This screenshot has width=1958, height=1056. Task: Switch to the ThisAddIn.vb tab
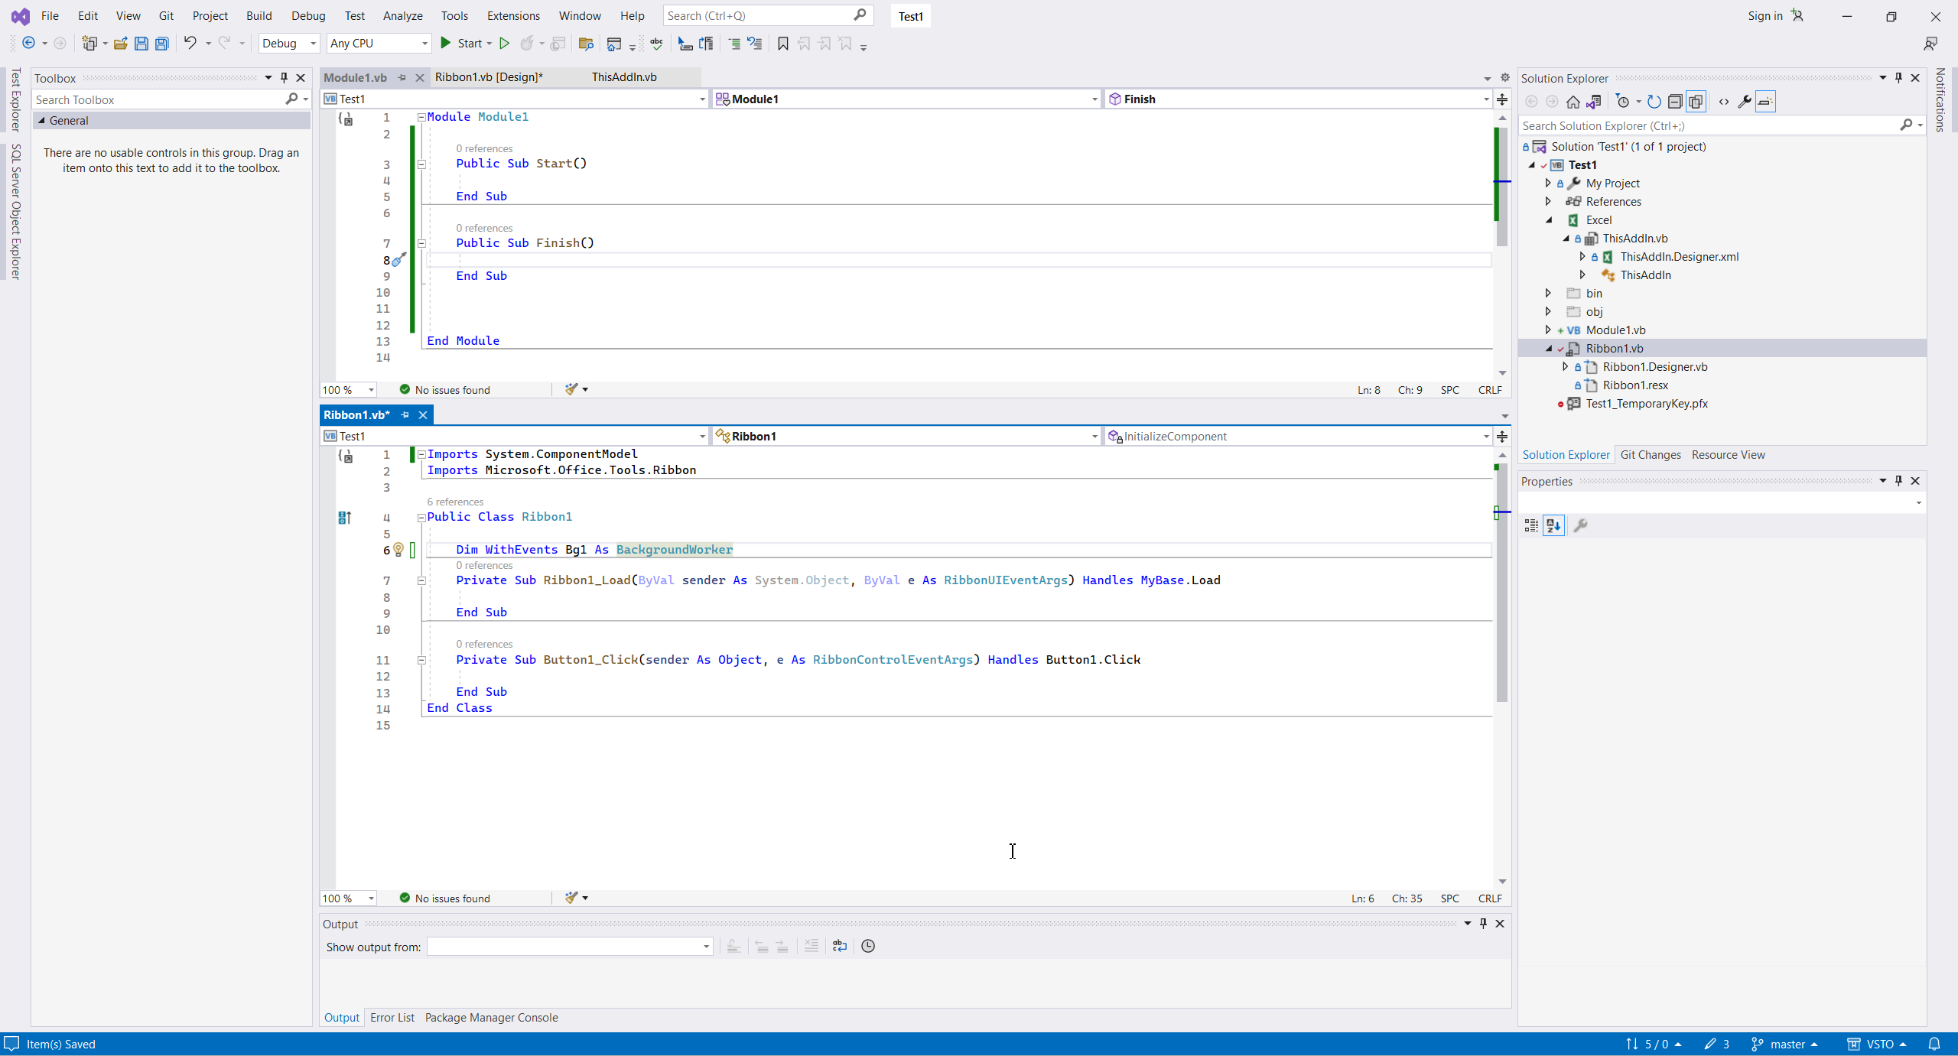(623, 77)
